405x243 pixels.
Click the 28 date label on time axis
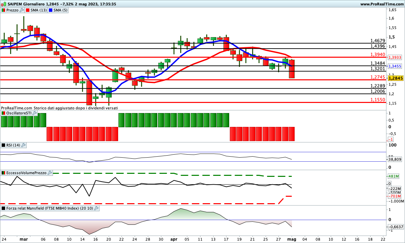tap(147, 239)
